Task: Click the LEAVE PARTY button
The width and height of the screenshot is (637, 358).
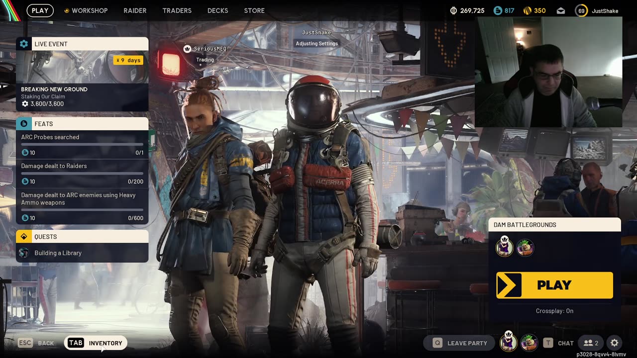Action: click(x=459, y=343)
